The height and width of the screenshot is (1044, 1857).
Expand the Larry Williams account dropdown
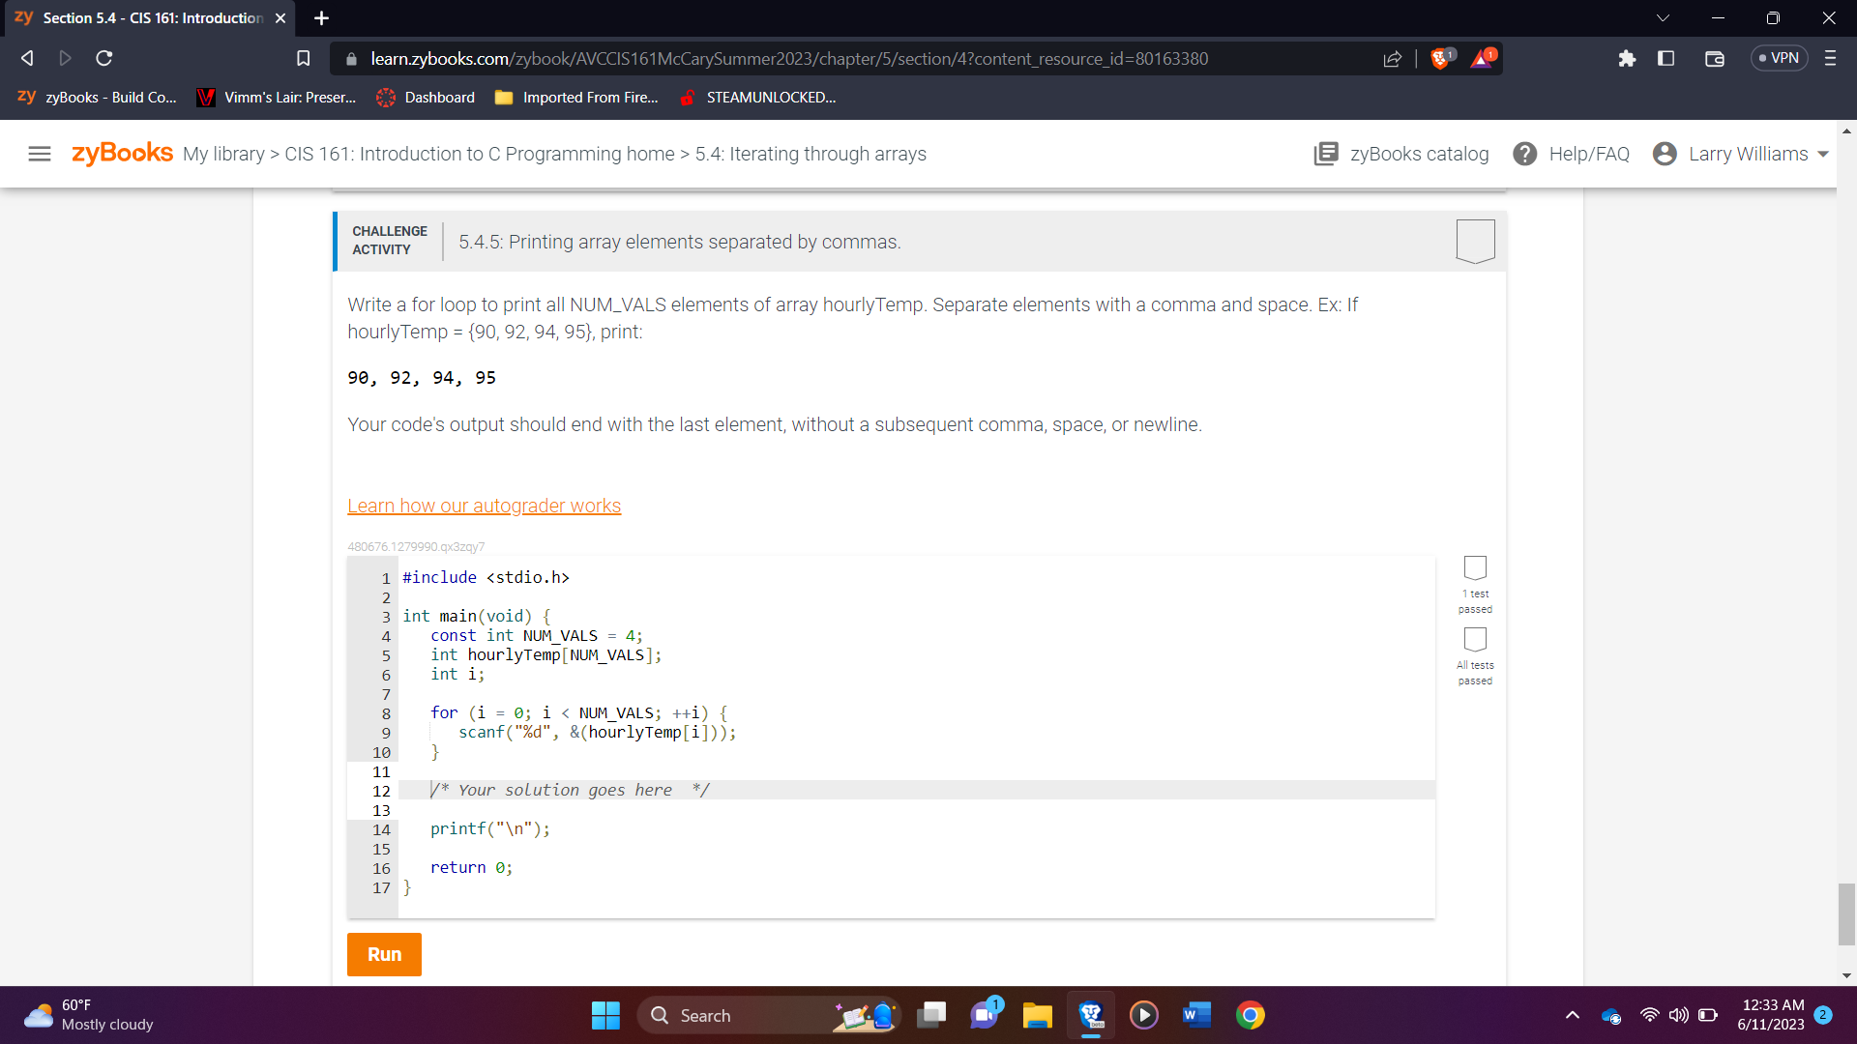point(1823,154)
